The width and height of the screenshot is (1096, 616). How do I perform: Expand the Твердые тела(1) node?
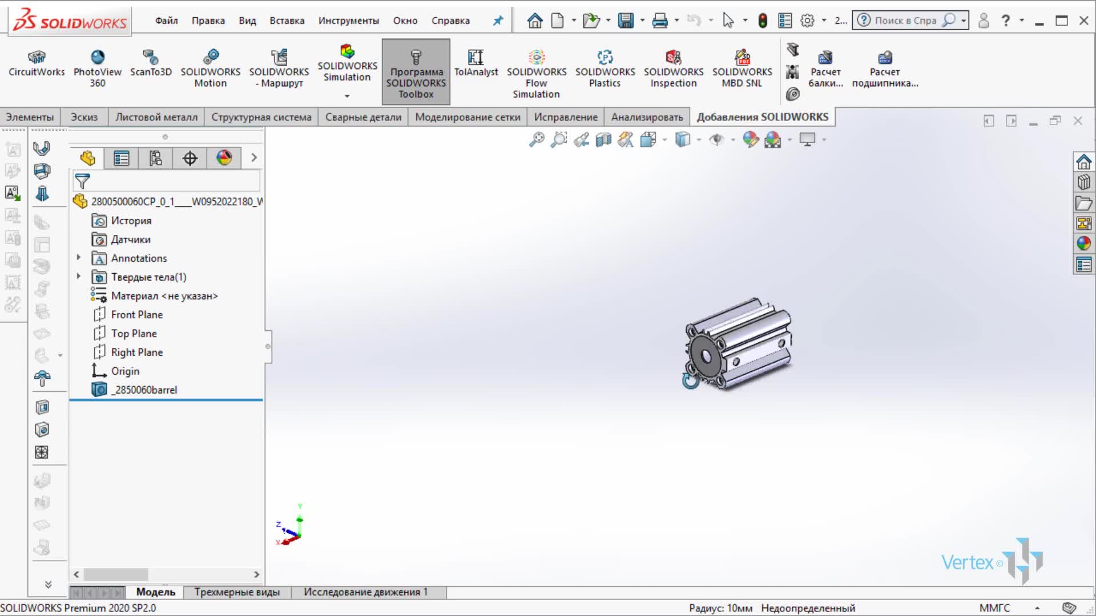pos(79,277)
